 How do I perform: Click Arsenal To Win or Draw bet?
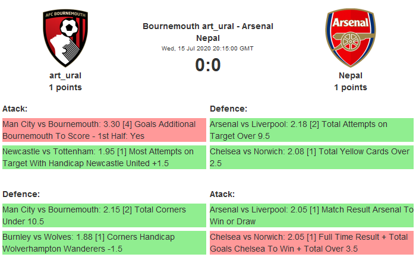click(x=311, y=215)
